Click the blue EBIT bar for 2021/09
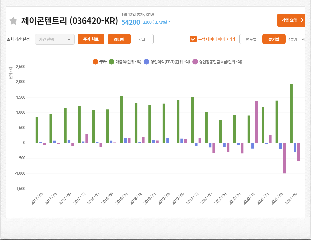This screenshot has width=311, height=240. click(295, 147)
